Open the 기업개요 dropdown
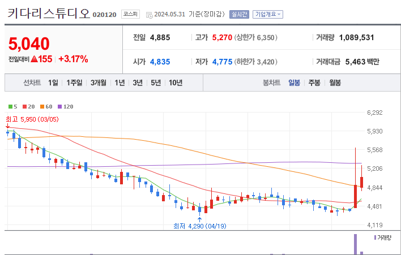 click(x=268, y=14)
